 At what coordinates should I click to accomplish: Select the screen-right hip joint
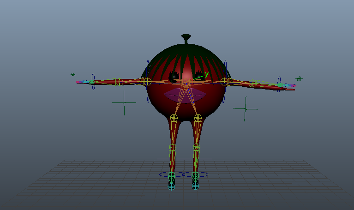(x=198, y=118)
